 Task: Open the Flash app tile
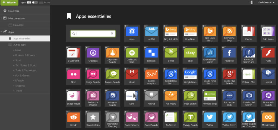click(268, 55)
